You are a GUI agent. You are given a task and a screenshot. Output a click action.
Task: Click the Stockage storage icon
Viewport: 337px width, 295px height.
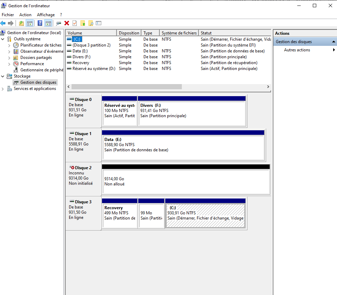tap(9, 76)
